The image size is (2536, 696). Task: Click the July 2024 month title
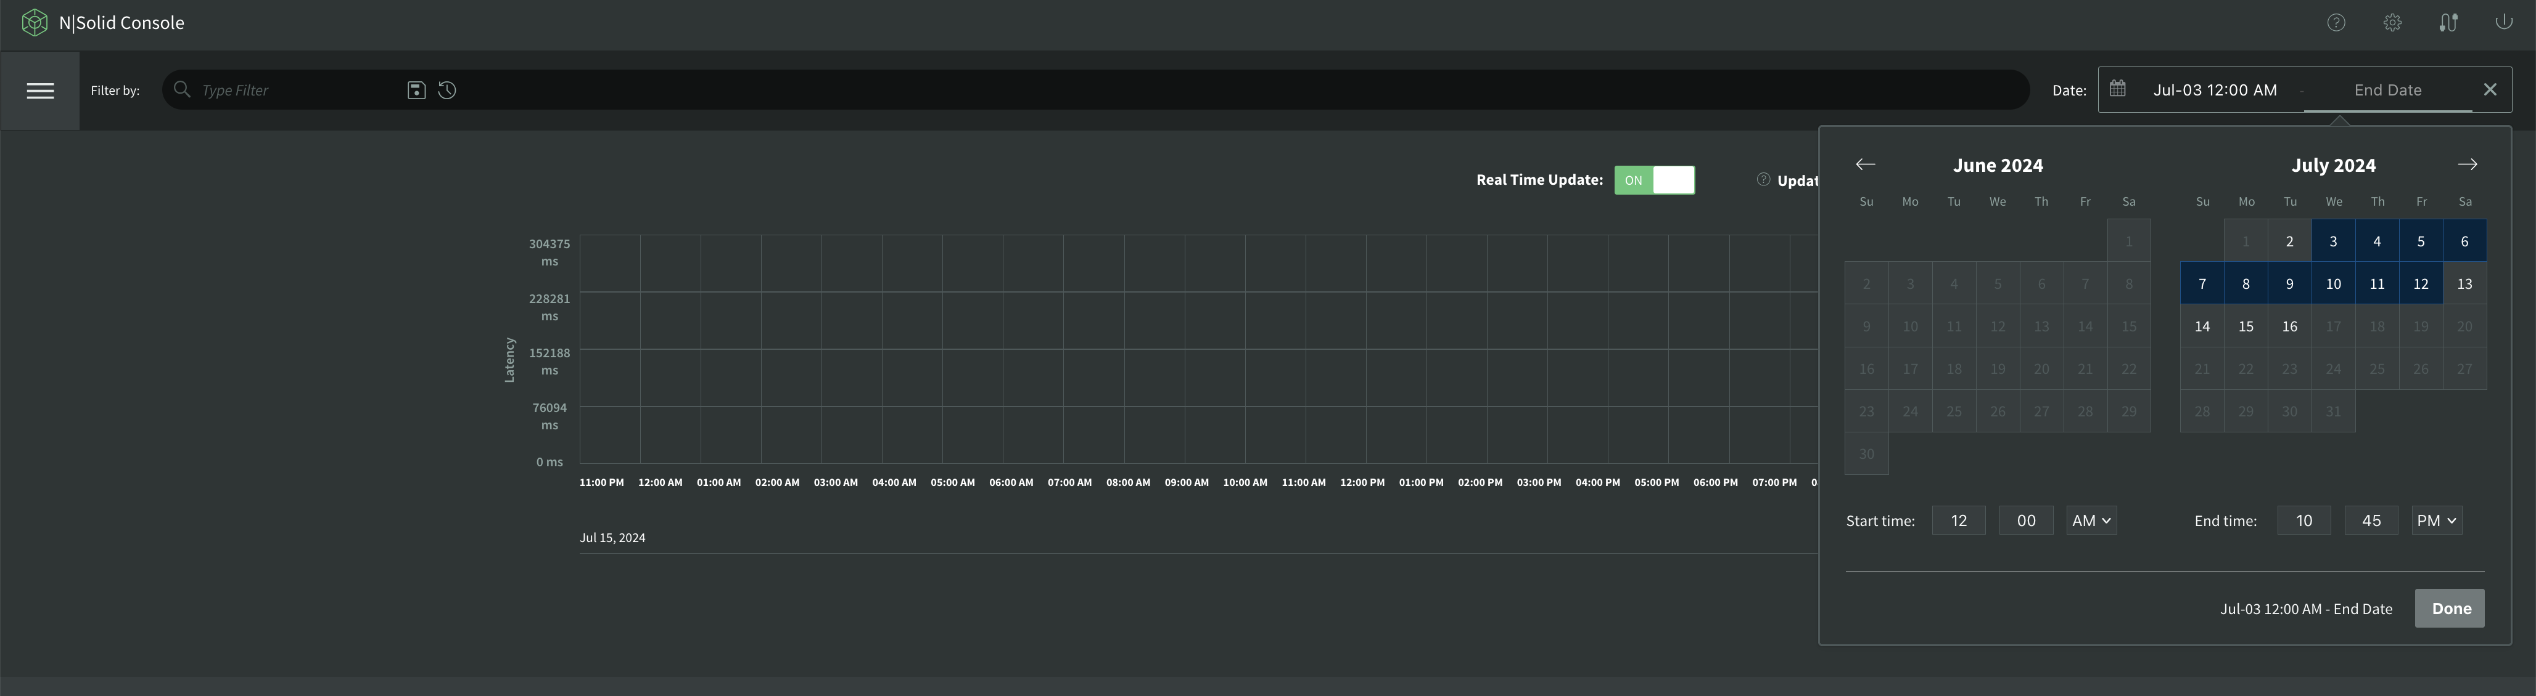click(x=2333, y=165)
